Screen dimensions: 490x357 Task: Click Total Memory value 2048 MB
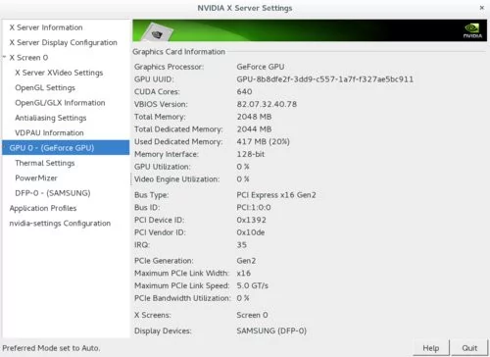pyautogui.click(x=254, y=117)
